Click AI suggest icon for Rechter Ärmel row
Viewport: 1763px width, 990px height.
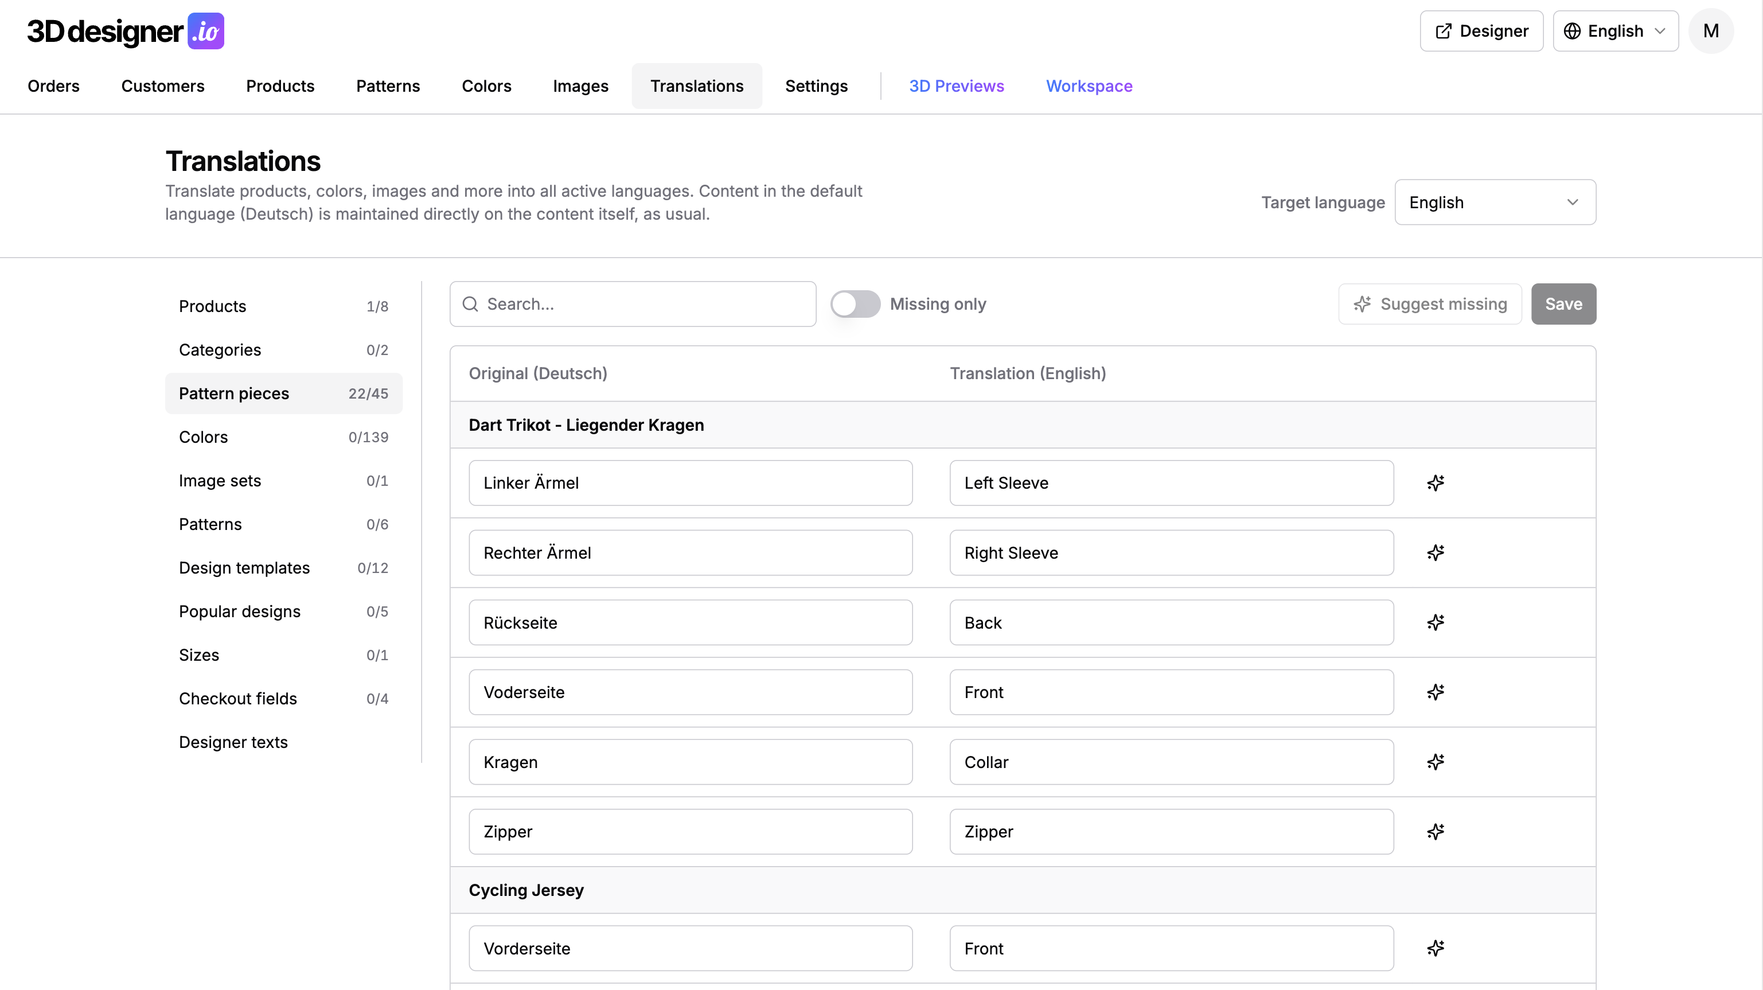pos(1435,552)
